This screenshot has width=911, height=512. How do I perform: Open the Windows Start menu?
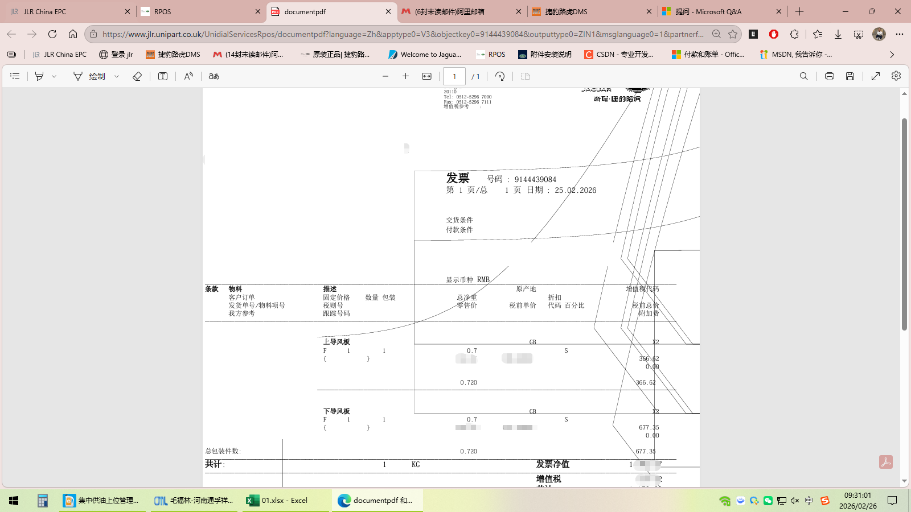click(14, 501)
